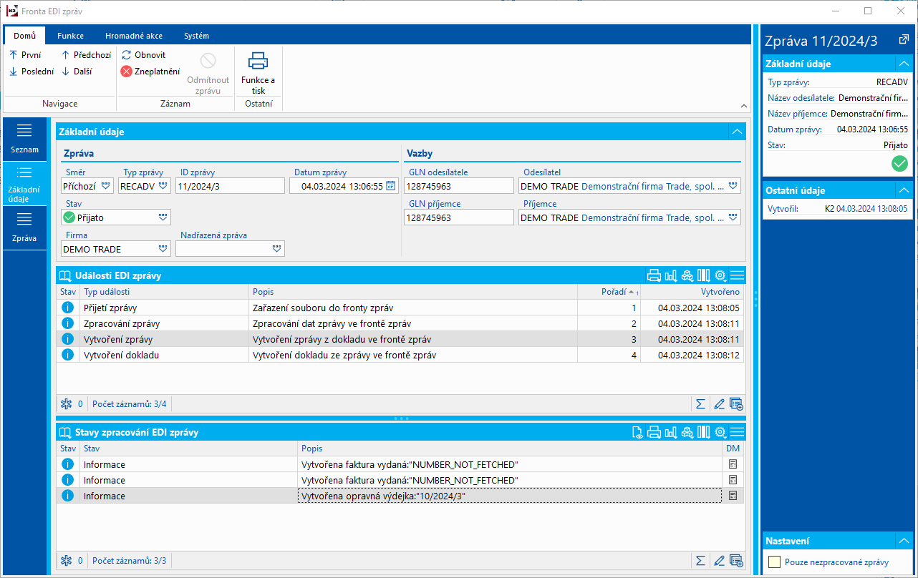This screenshot has height=578, width=918.
Task: Click the GLN odesílatele input field
Action: click(458, 186)
